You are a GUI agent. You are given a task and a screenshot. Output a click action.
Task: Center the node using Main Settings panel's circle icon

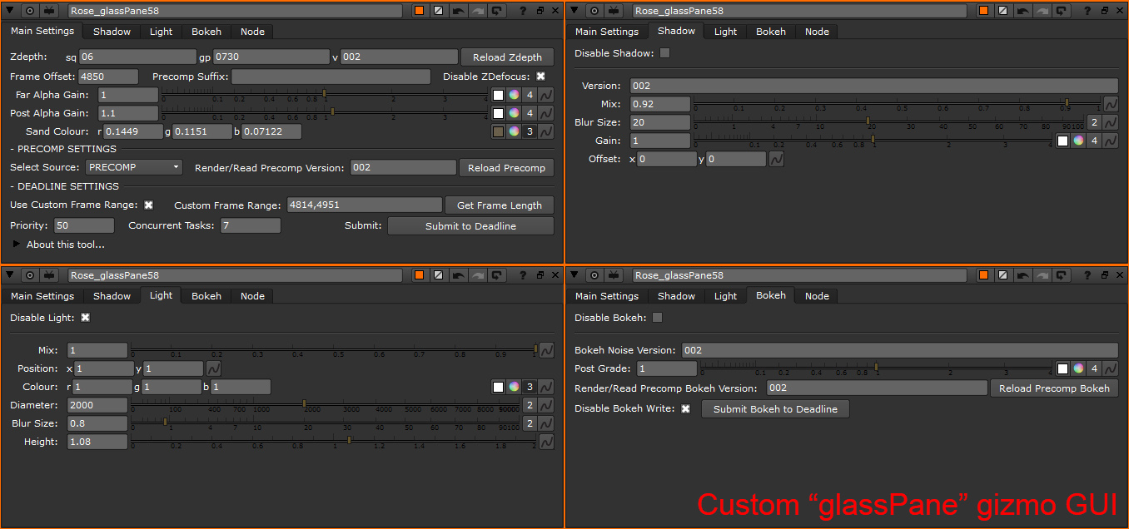click(x=30, y=11)
